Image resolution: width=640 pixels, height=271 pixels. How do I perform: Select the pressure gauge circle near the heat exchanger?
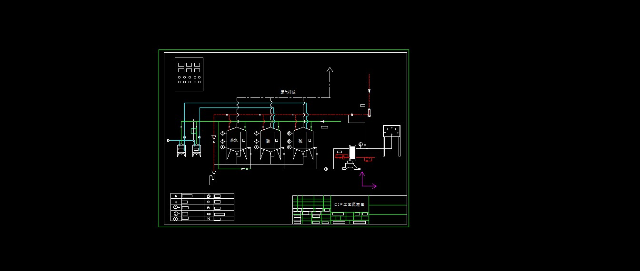pos(360,144)
